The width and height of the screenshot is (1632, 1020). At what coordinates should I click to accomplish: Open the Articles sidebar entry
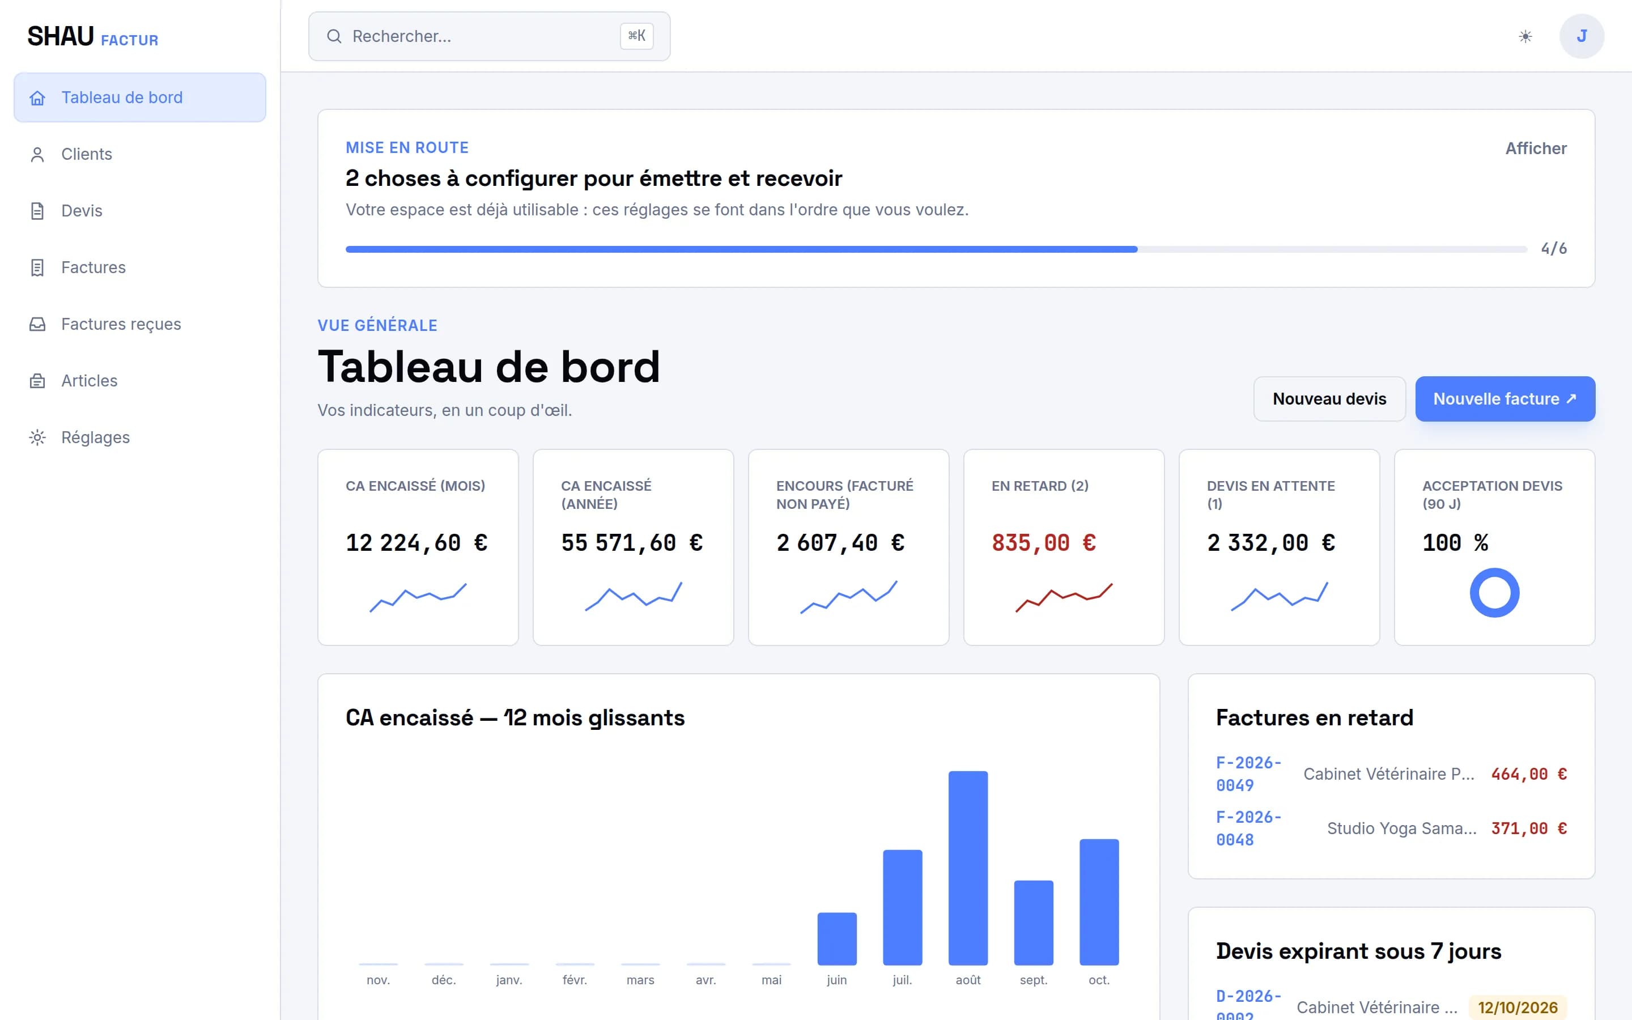coord(139,381)
